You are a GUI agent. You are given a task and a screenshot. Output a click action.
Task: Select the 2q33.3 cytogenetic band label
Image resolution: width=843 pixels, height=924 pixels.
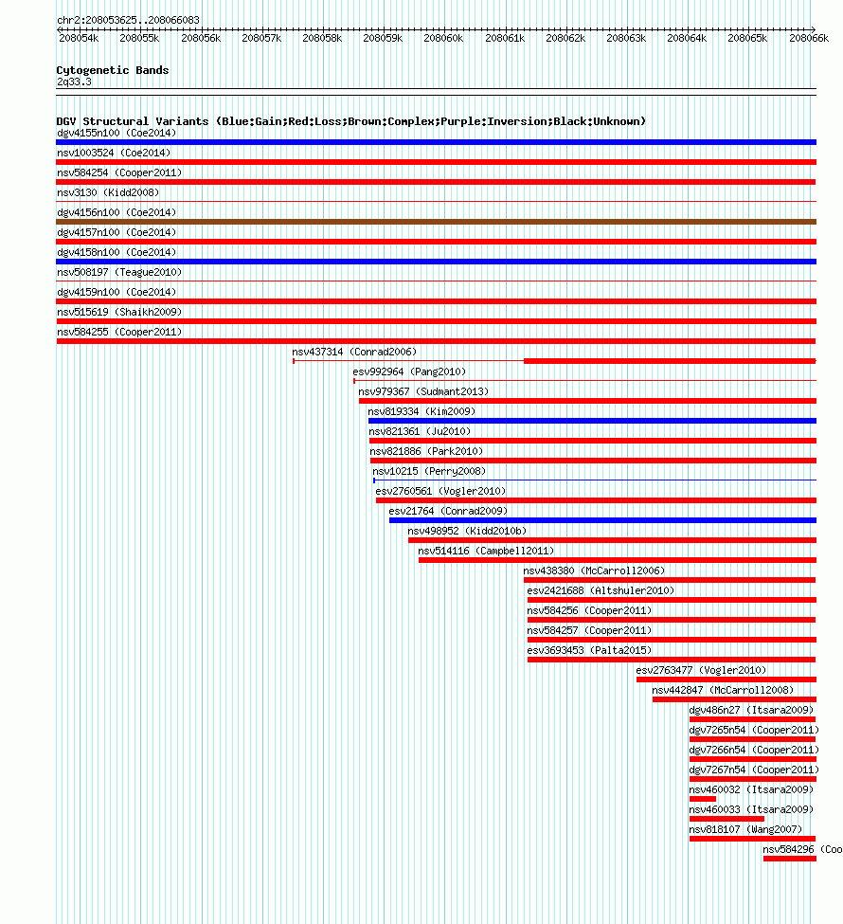(x=74, y=82)
